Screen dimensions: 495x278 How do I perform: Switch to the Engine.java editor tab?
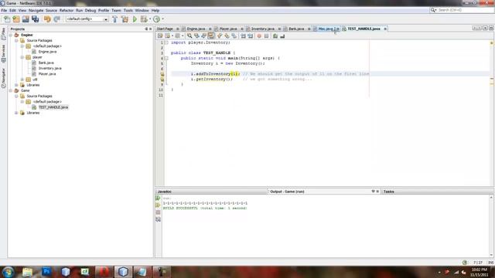(196, 29)
